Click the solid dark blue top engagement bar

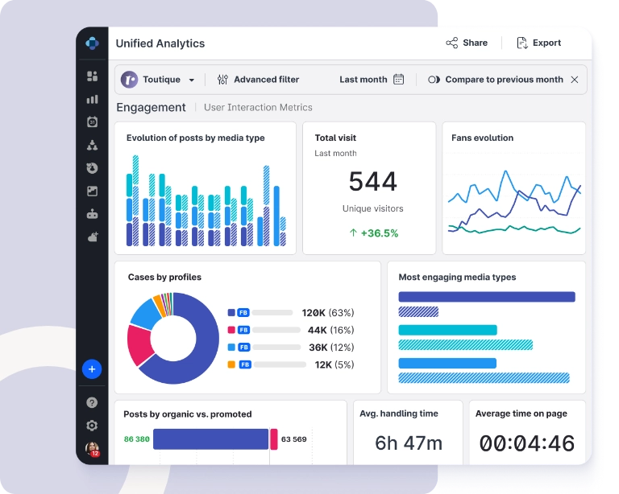point(487,297)
